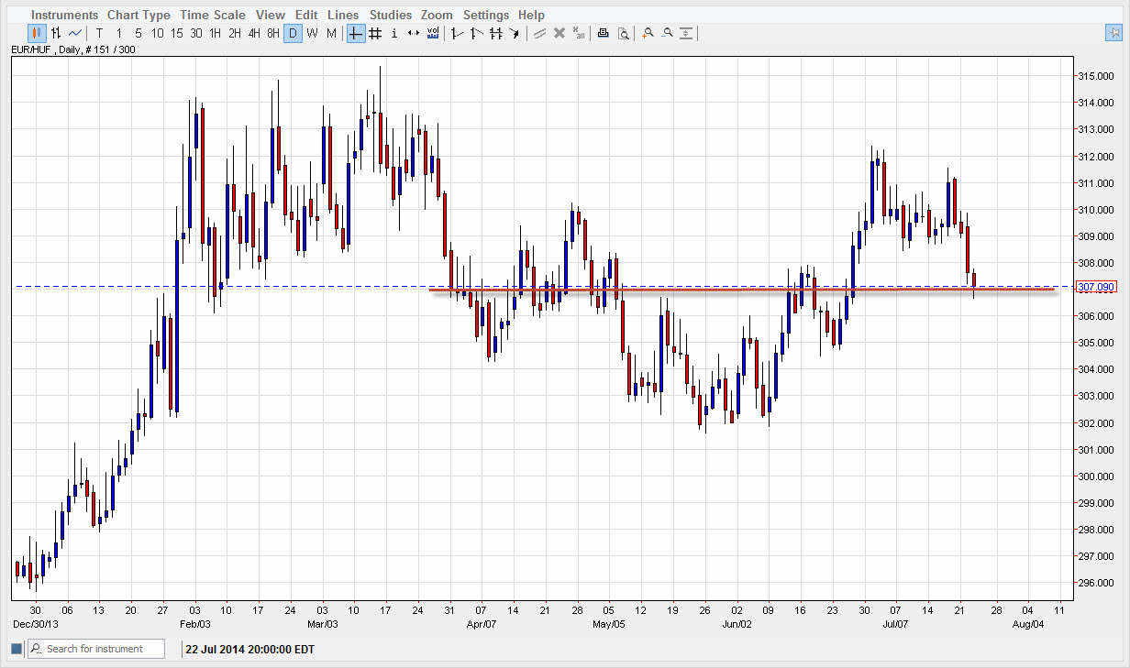Open the Chart Type menu

pyautogui.click(x=138, y=15)
